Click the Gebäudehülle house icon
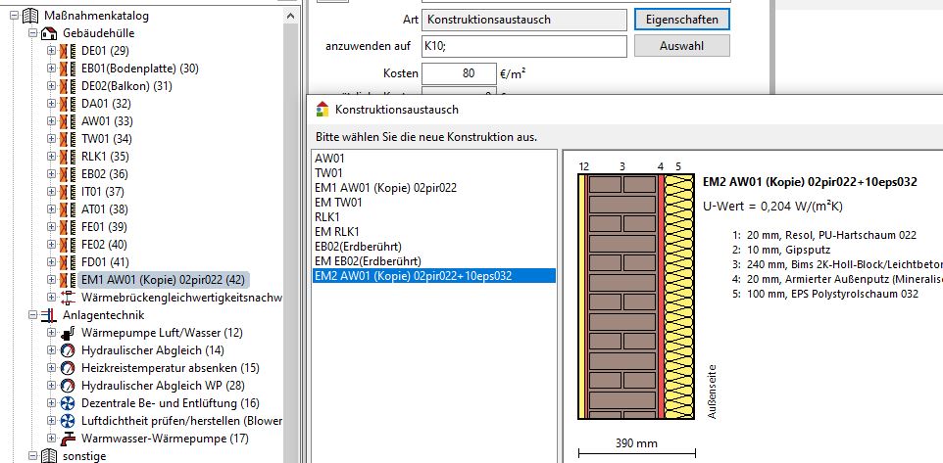943x463 pixels. tap(49, 33)
